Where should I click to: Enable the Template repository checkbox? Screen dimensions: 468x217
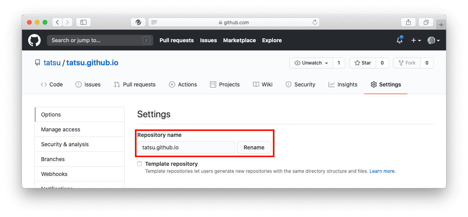point(140,164)
